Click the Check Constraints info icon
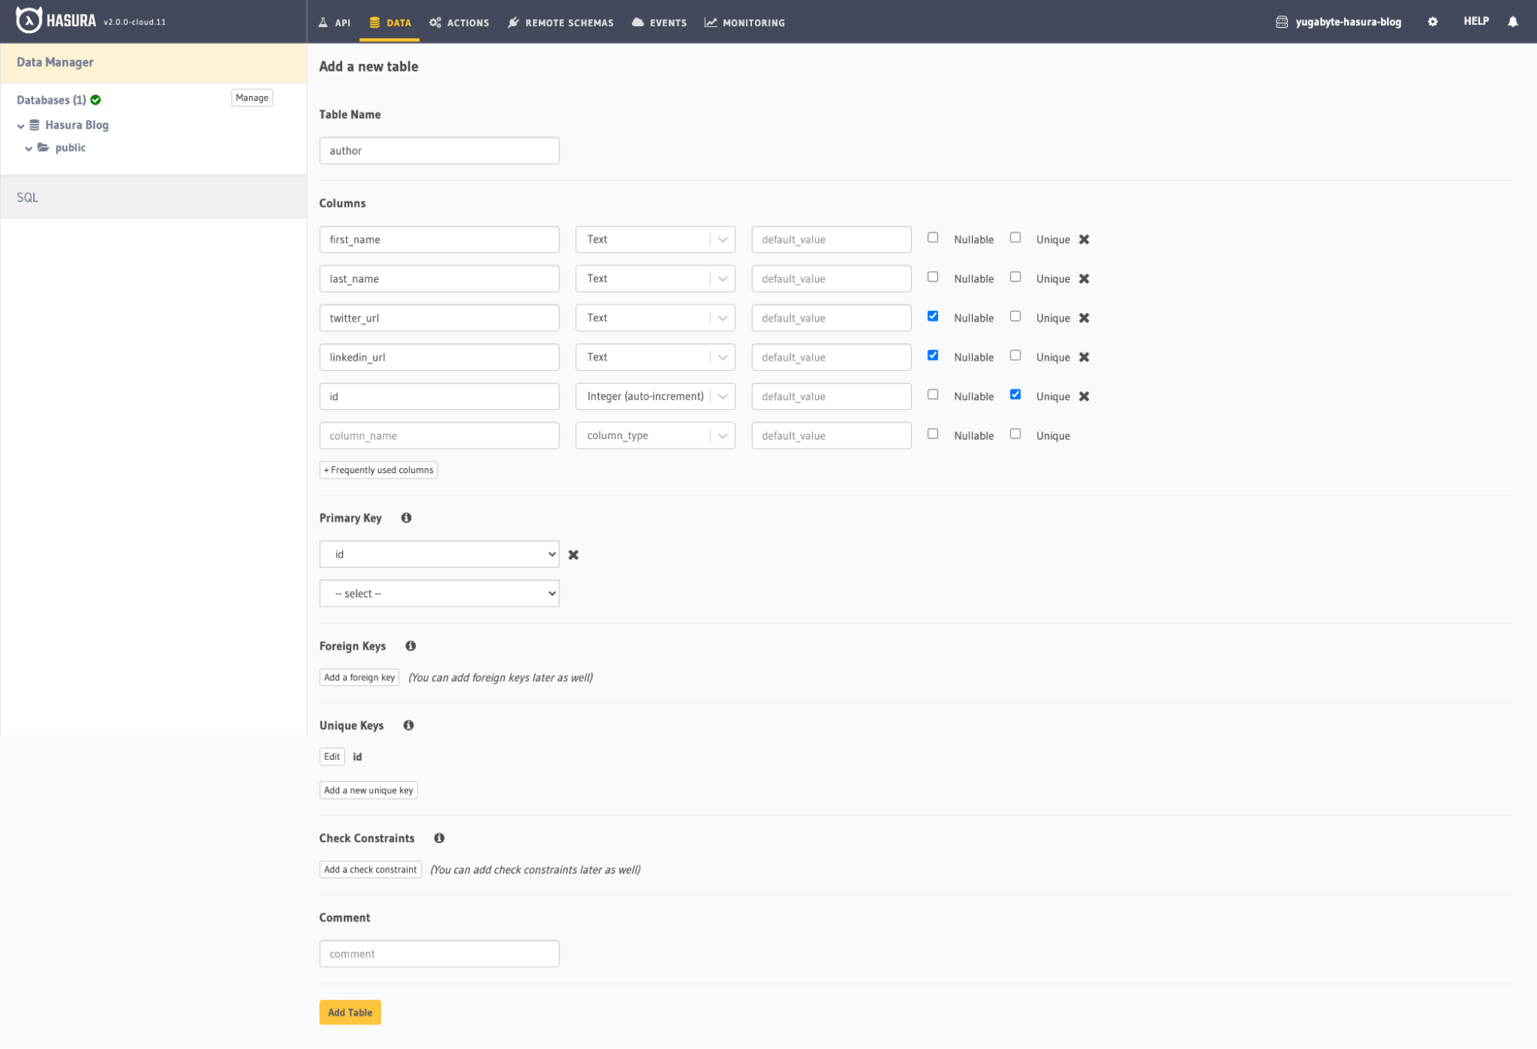Screen dimensions: 1537x1049 tap(439, 838)
